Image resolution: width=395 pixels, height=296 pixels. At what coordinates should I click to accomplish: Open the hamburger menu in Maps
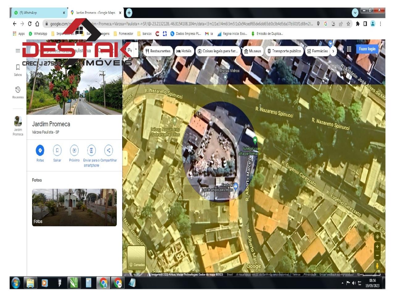18,51
